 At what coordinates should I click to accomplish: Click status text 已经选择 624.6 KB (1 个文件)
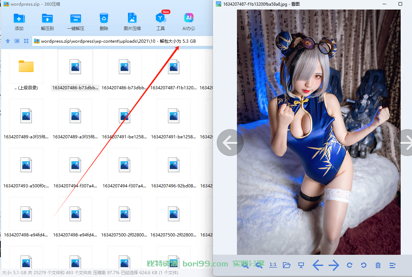click(150, 272)
